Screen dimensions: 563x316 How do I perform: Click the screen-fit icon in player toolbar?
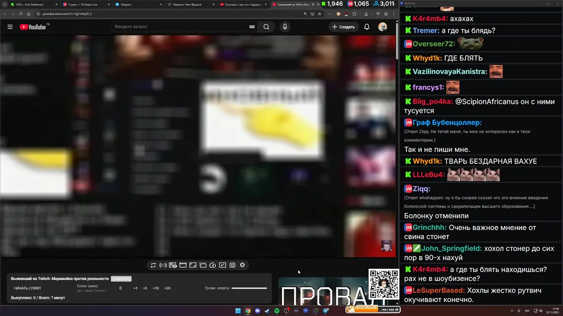tap(193, 265)
